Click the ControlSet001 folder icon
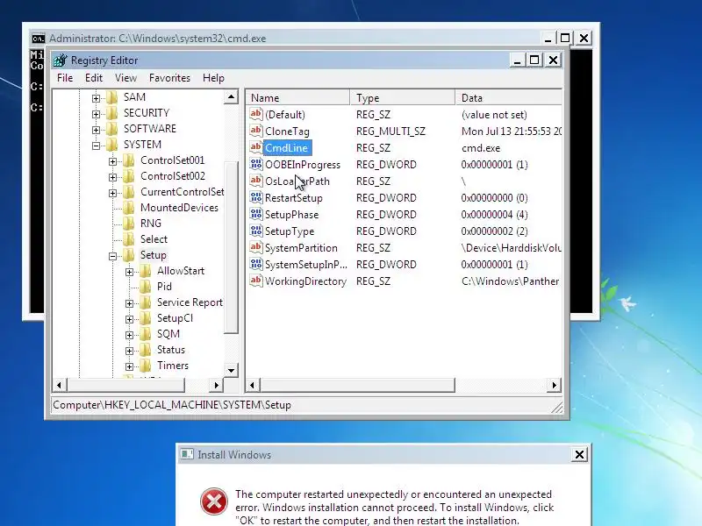This screenshot has width=702, height=526. tap(129, 160)
